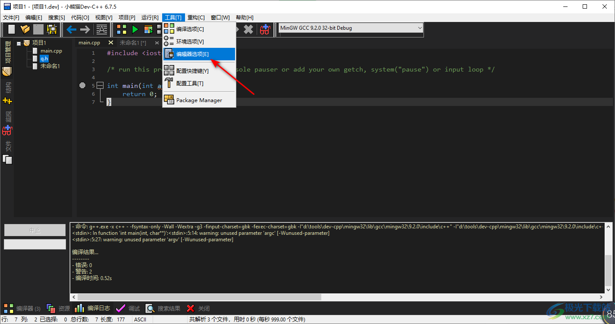Screen dimensions: 615x324
Task: Close the open 工具[T] menu
Action: pyautogui.click(x=173, y=18)
